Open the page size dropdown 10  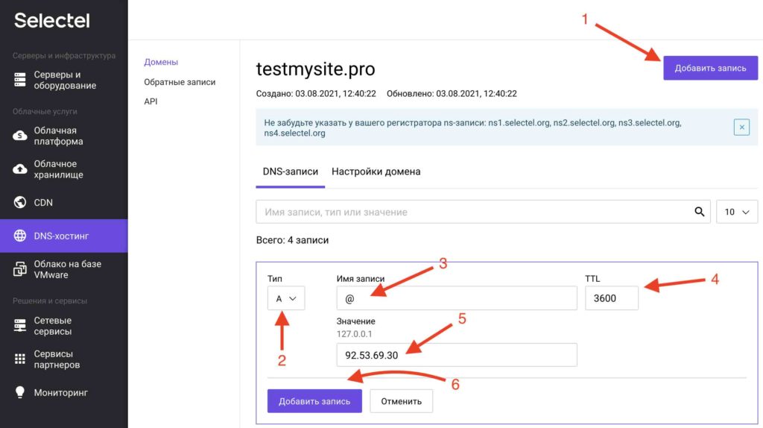click(737, 212)
